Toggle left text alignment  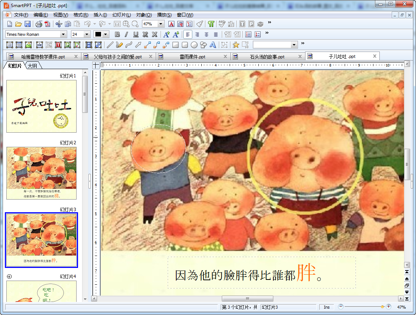(188, 34)
